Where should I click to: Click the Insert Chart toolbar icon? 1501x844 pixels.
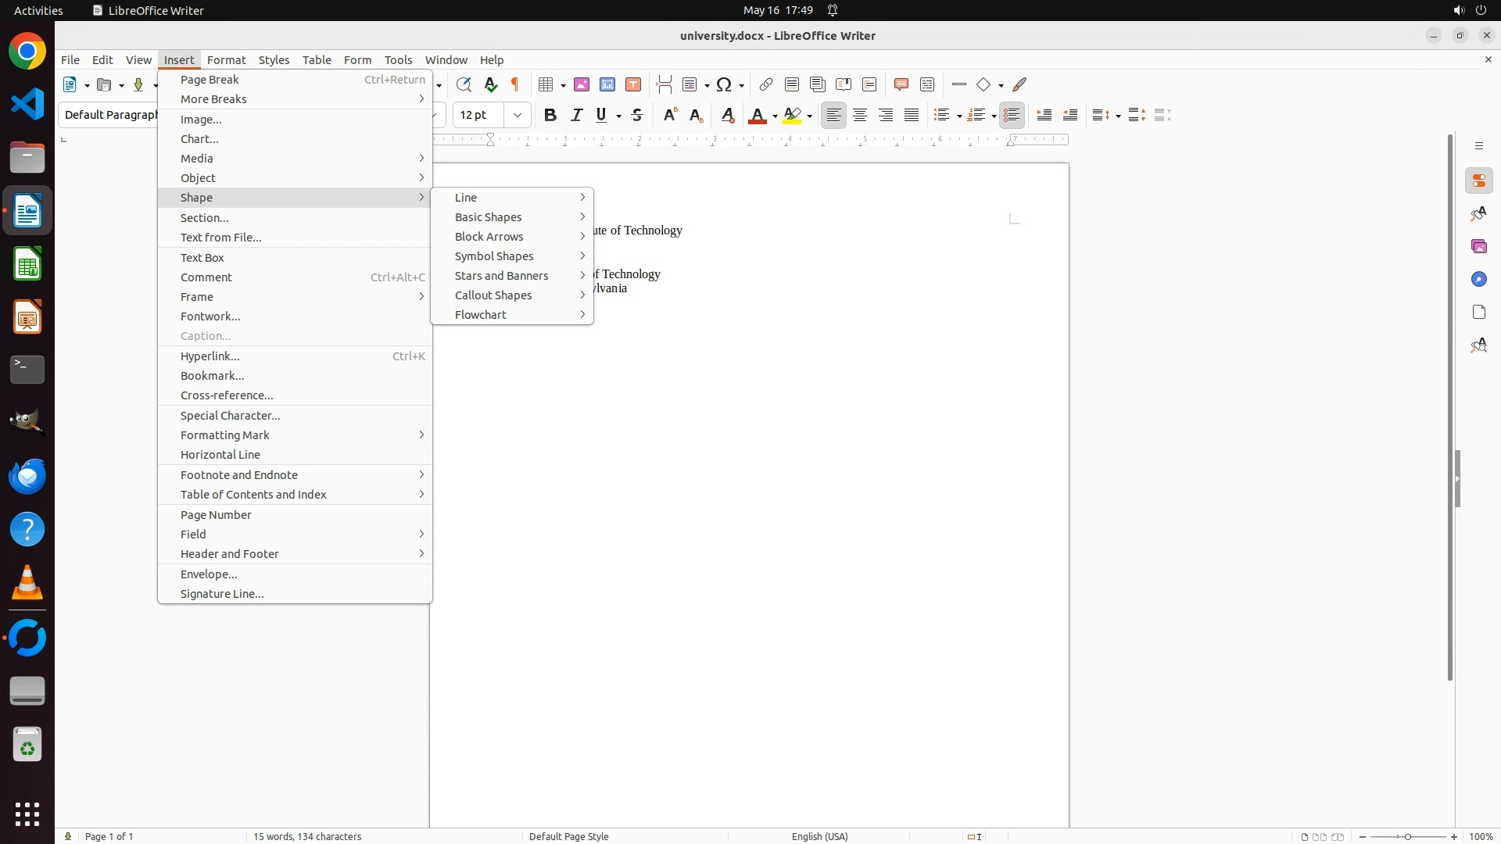point(607,84)
